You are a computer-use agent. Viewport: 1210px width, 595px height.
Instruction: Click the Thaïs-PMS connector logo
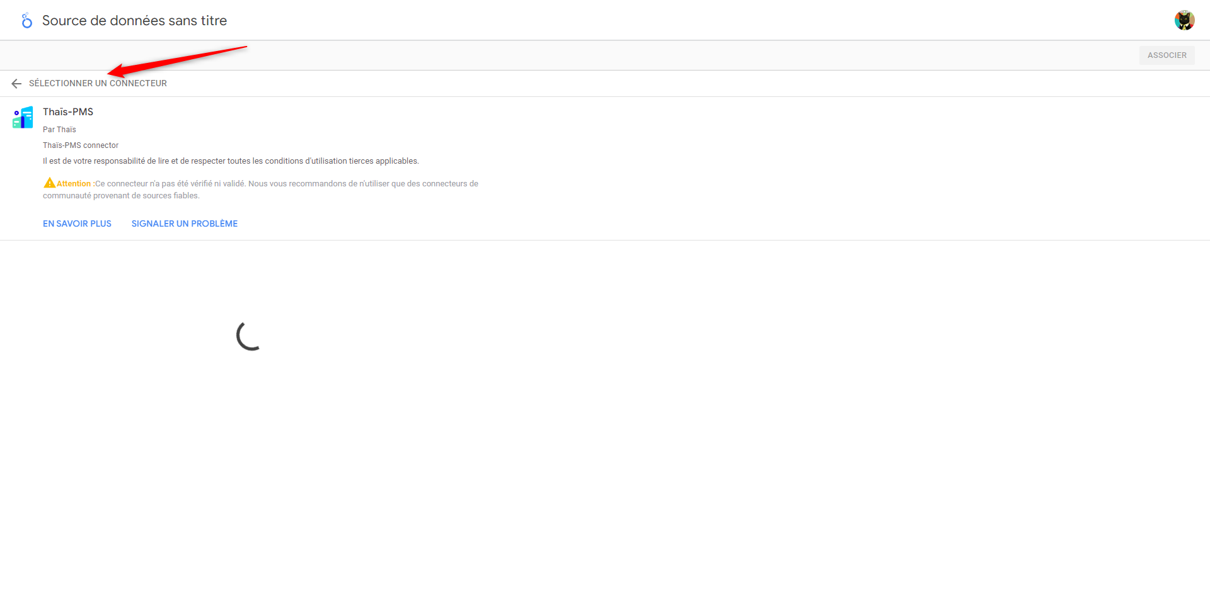tap(23, 117)
